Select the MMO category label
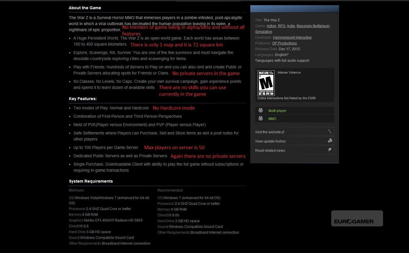The width and height of the screenshot is (409, 253). click(272, 119)
